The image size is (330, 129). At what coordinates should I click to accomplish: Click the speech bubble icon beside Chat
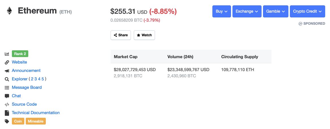pyautogui.click(x=7, y=96)
